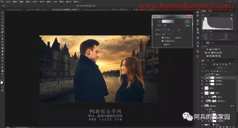Select the Eraser tool
The width and height of the screenshot is (238, 128).
coord(2,45)
